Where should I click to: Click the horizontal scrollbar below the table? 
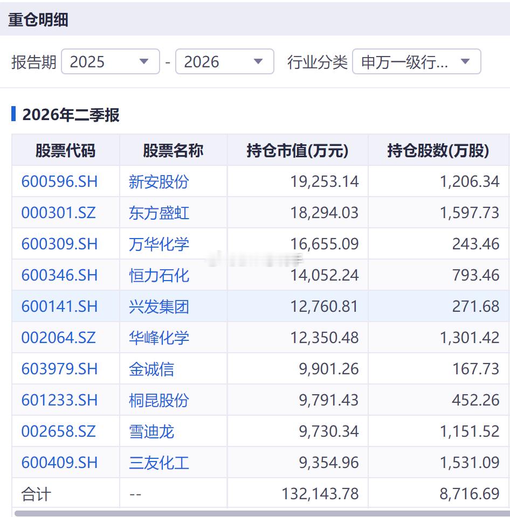263,513
